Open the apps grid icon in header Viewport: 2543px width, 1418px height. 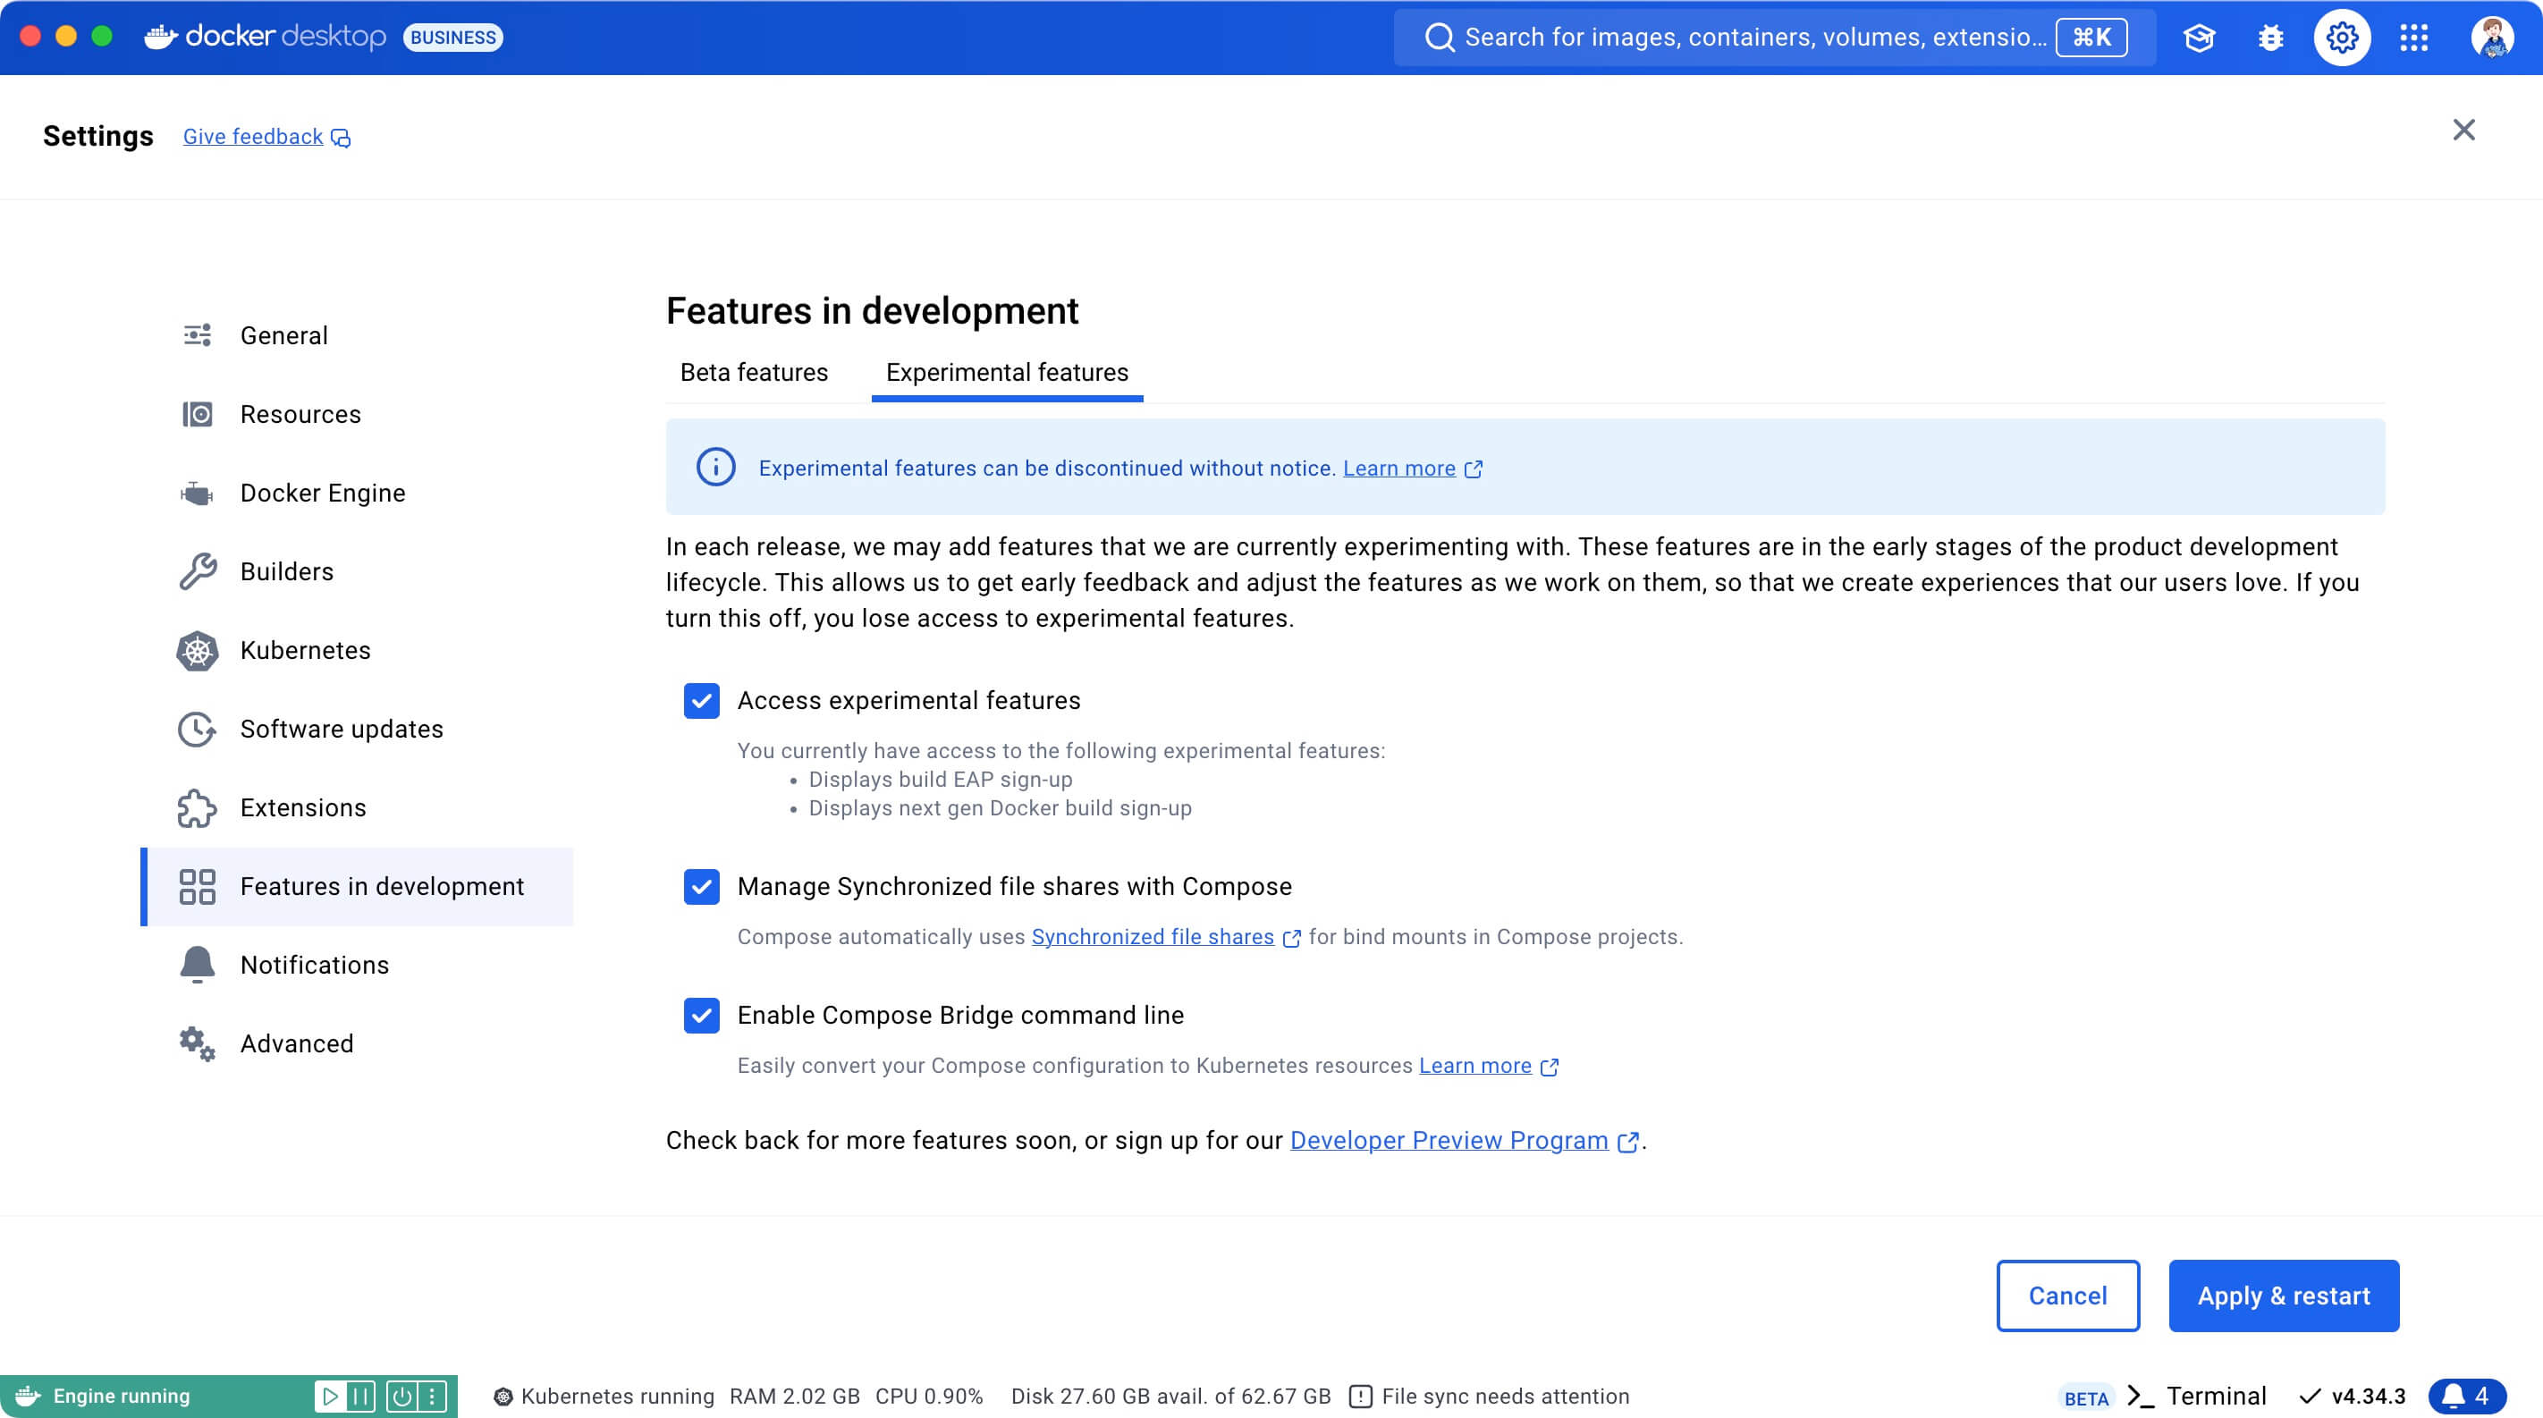click(x=2413, y=38)
